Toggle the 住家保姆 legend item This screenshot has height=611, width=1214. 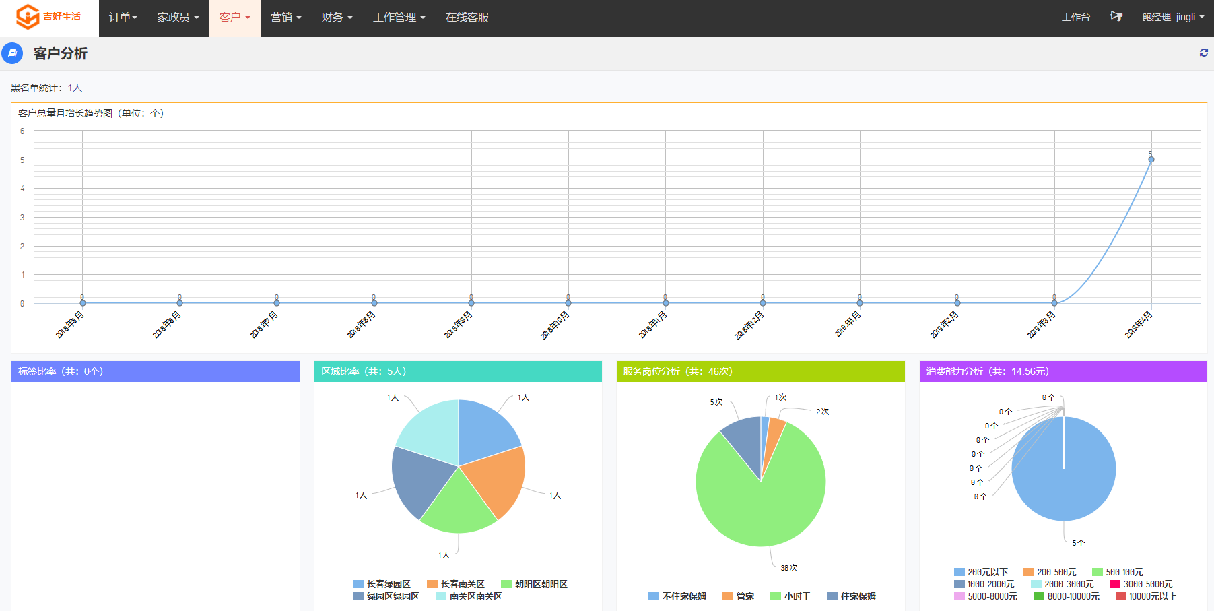click(x=851, y=596)
